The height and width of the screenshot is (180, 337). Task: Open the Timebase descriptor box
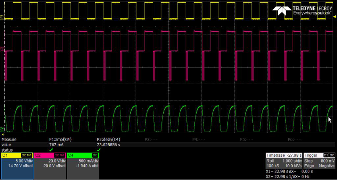(x=284, y=161)
